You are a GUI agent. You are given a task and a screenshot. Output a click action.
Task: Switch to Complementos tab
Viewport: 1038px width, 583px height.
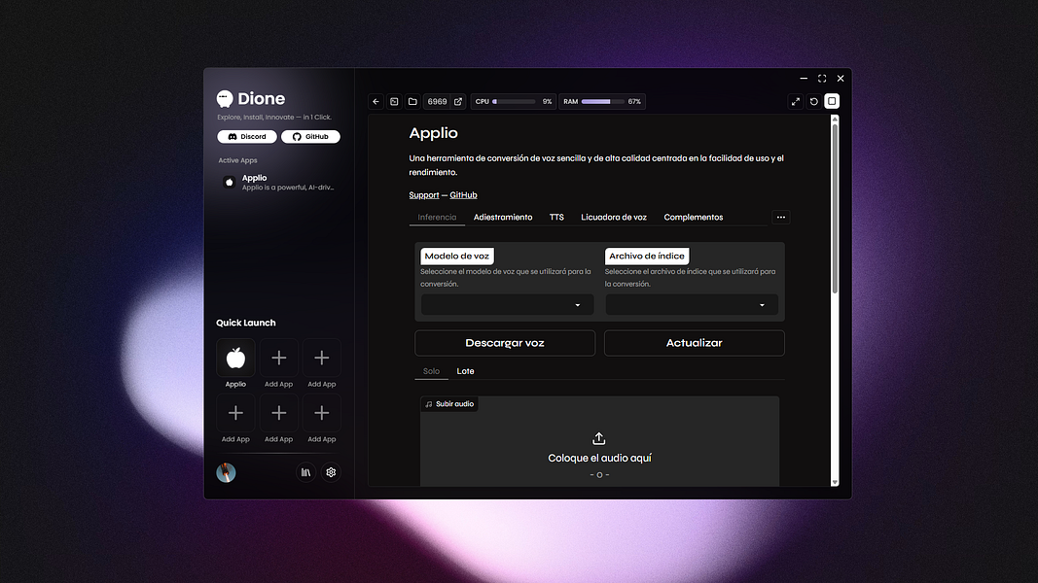pos(693,218)
